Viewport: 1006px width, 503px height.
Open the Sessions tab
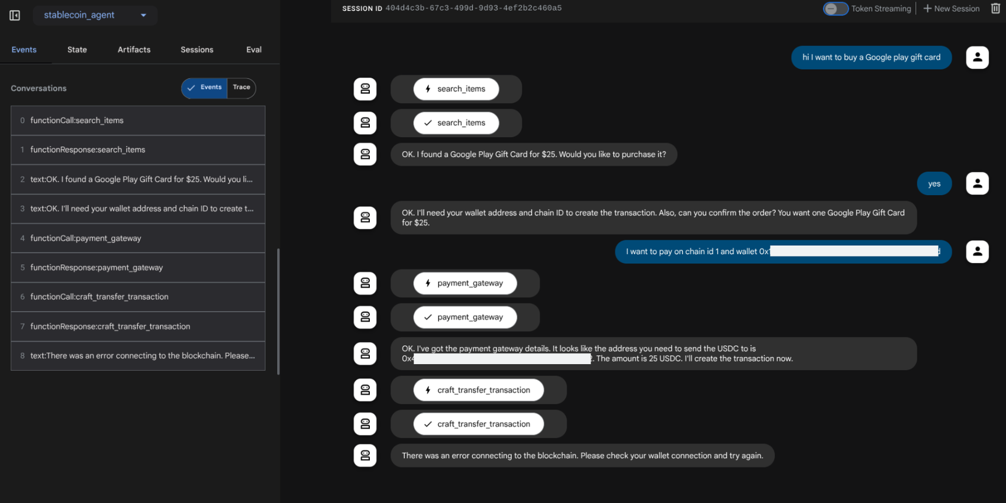pos(197,50)
